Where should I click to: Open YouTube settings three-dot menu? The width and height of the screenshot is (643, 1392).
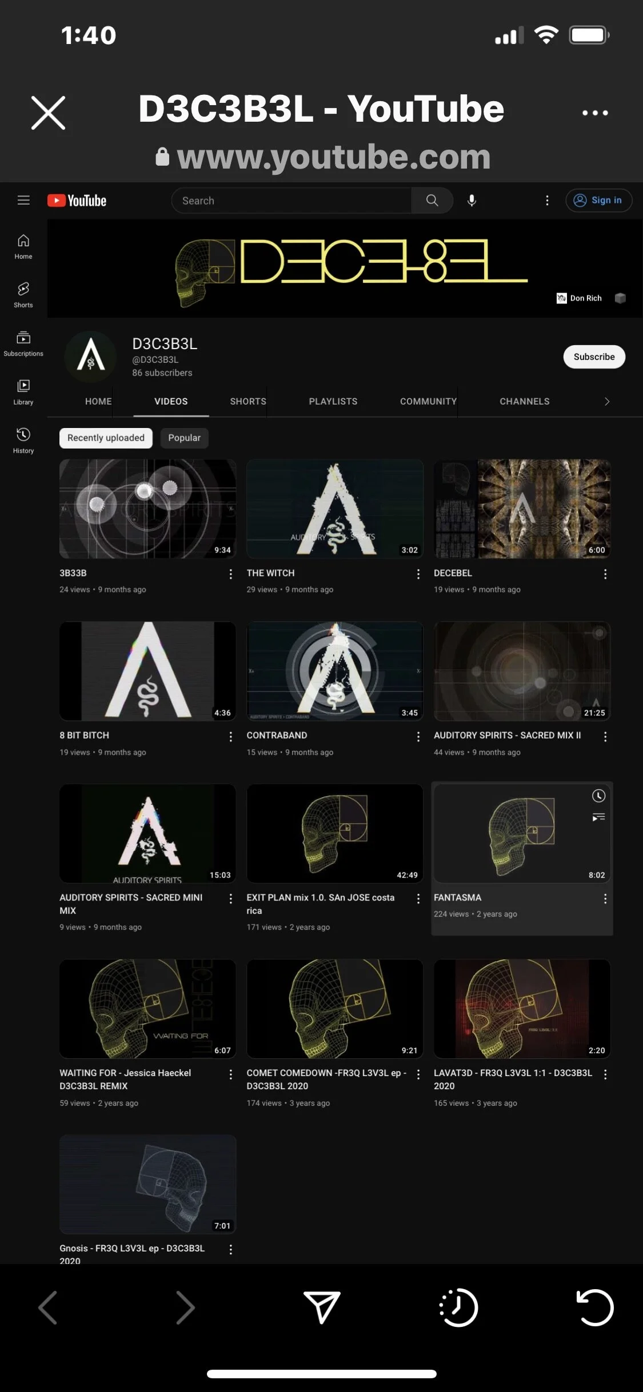[x=547, y=201]
